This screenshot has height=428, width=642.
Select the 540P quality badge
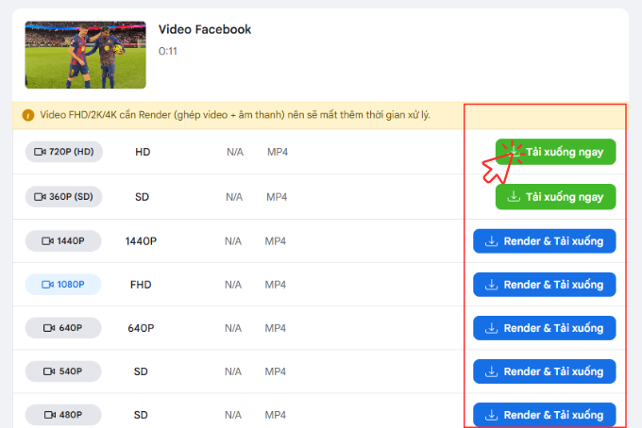click(x=63, y=371)
